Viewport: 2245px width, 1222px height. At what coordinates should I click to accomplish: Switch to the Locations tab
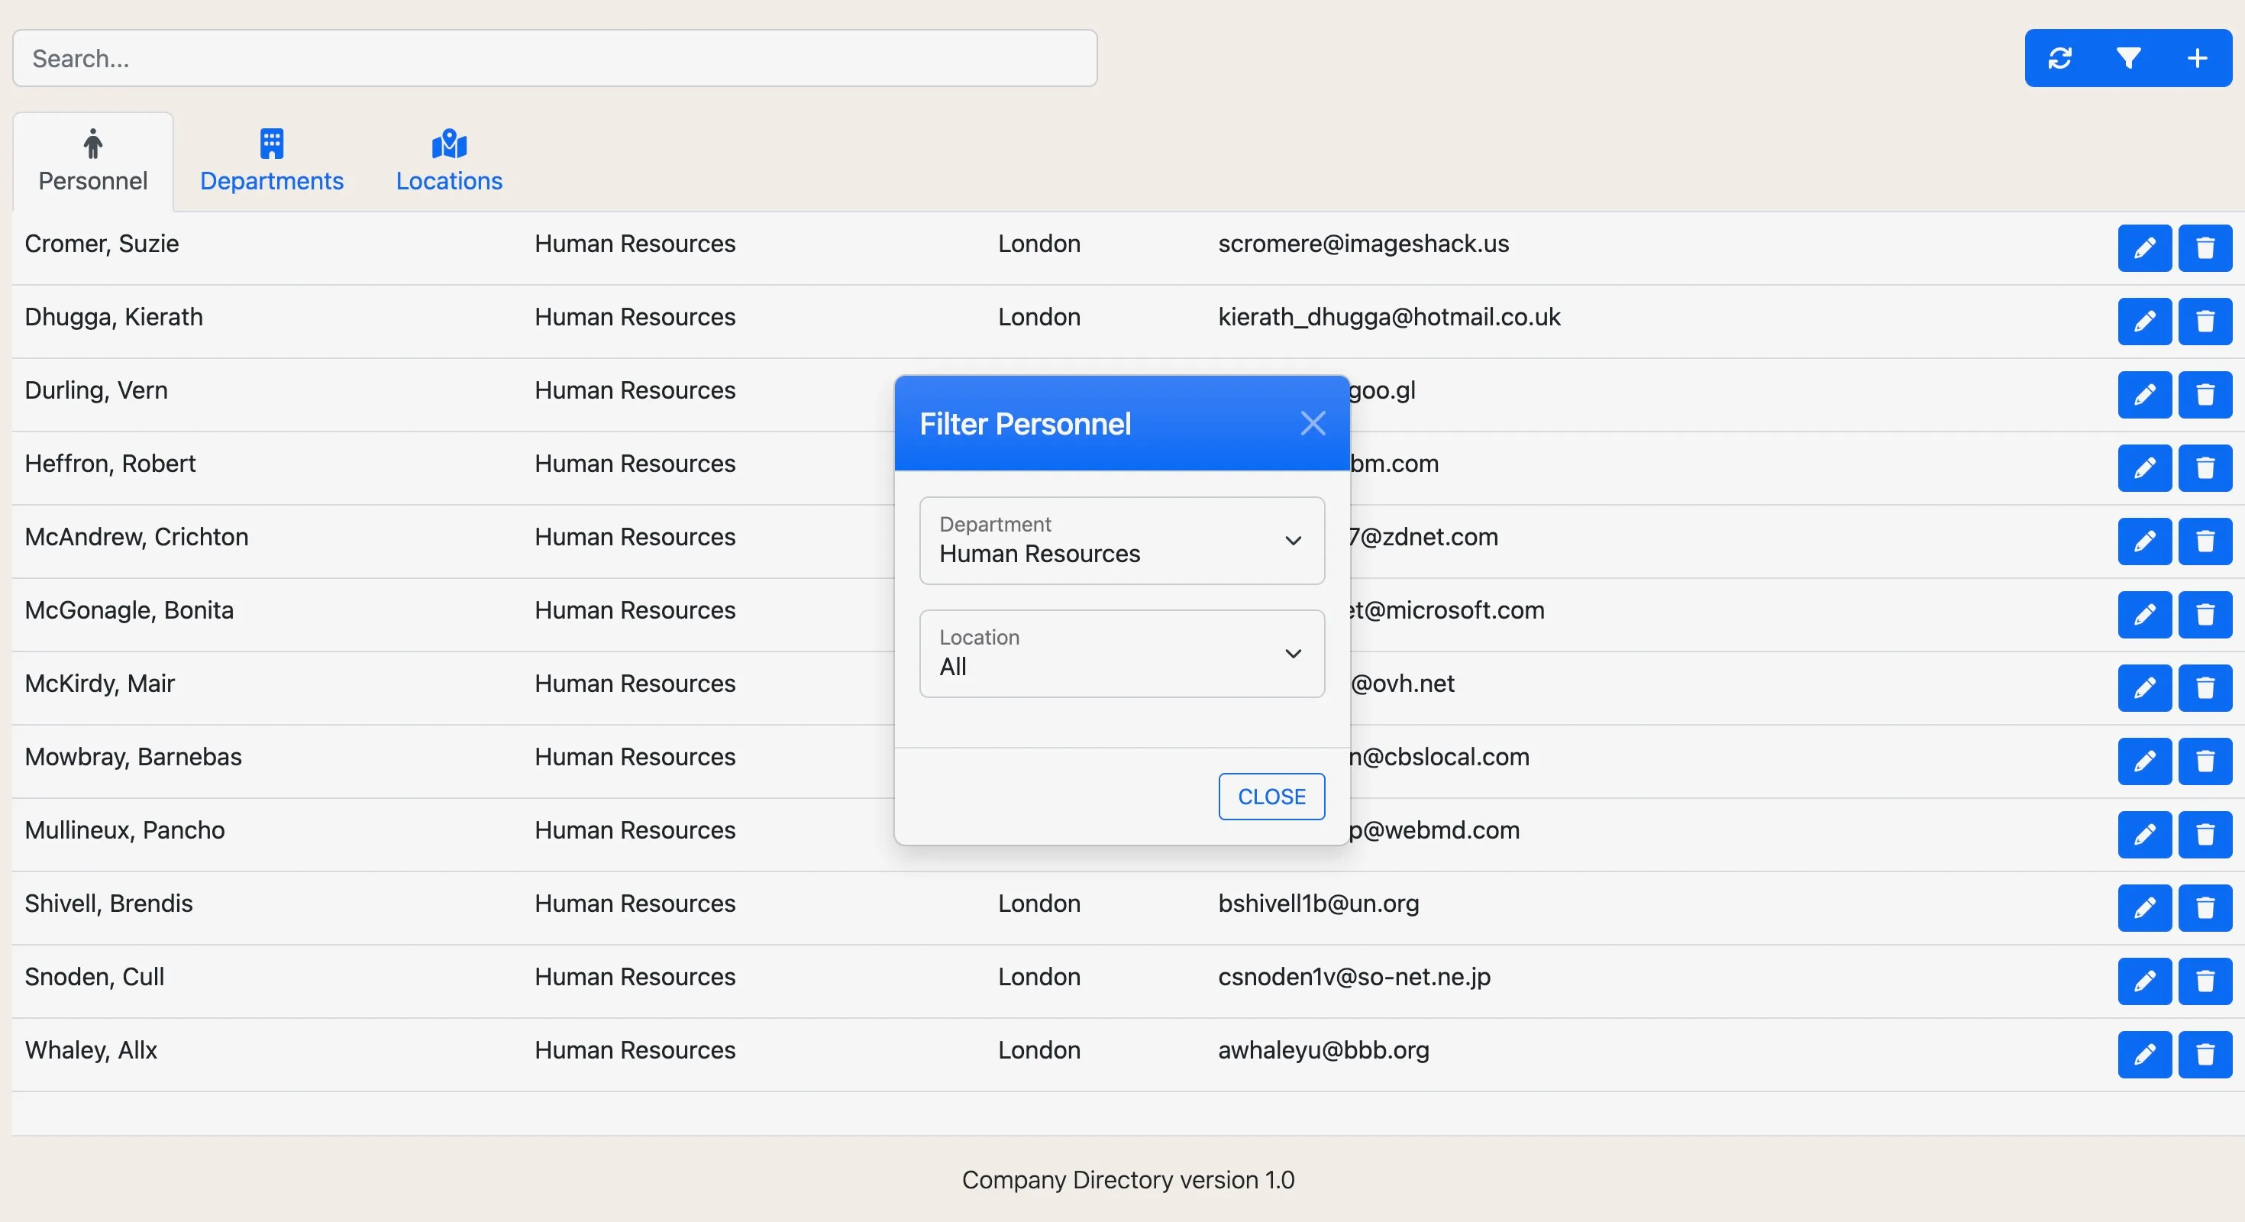coord(448,160)
